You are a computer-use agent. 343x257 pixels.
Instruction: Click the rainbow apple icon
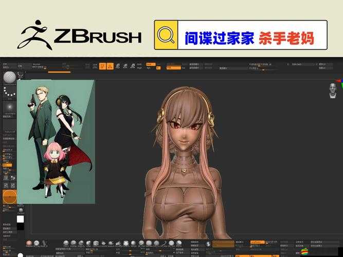coord(304,251)
